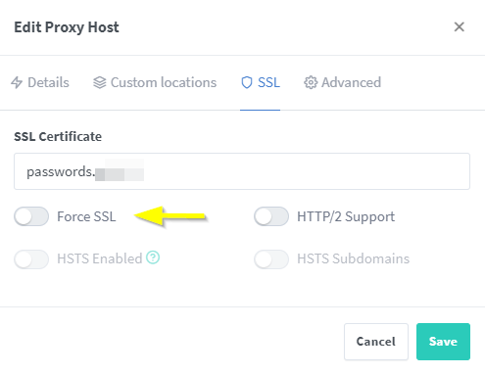Open the HSTS help question mark icon
The image size is (485, 374).
coord(153,257)
